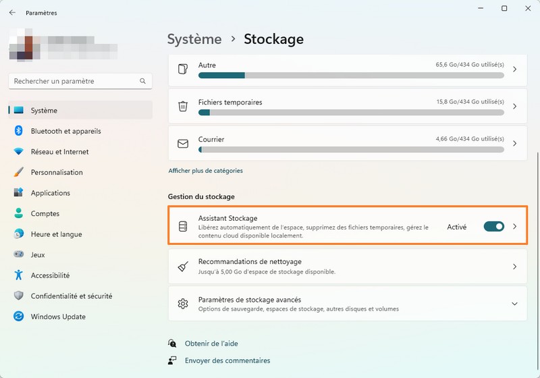Viewport: 540px width, 378px height.
Task: Click Obtenir de l'aide link
Action: [211, 344]
